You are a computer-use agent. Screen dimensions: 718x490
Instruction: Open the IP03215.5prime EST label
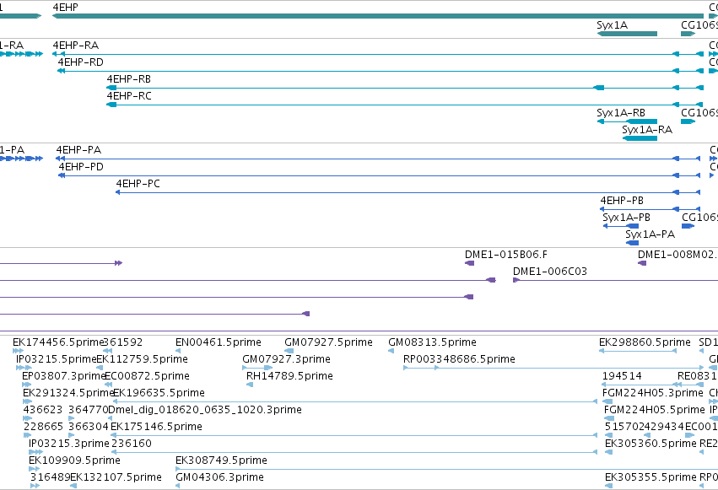pos(57,359)
